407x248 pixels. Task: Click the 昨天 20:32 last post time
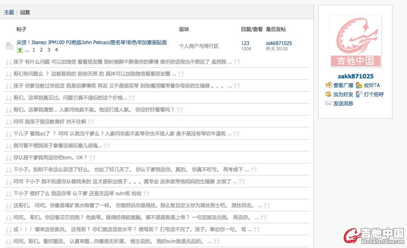click(x=277, y=49)
